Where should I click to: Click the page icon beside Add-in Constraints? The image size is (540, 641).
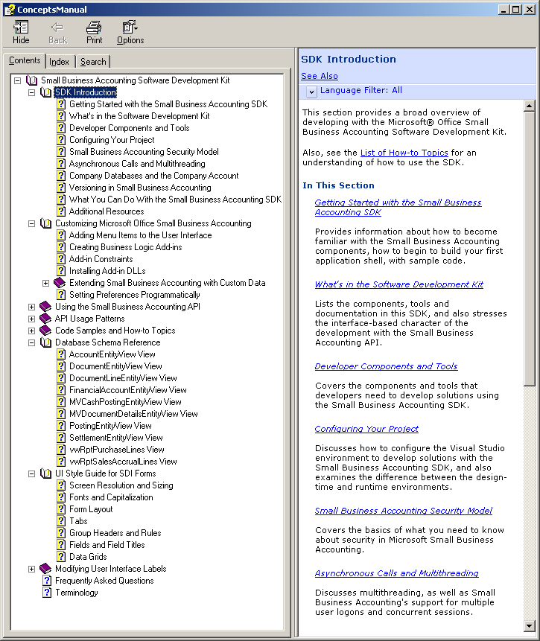tap(61, 259)
